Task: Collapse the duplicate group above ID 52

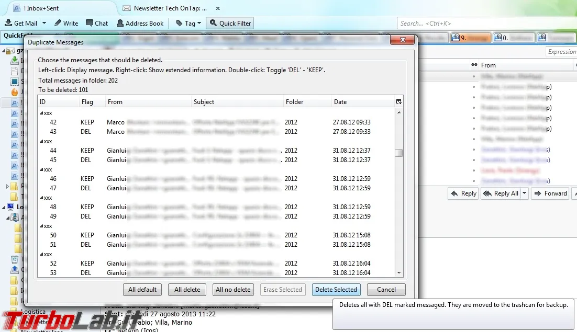Action: point(41,255)
